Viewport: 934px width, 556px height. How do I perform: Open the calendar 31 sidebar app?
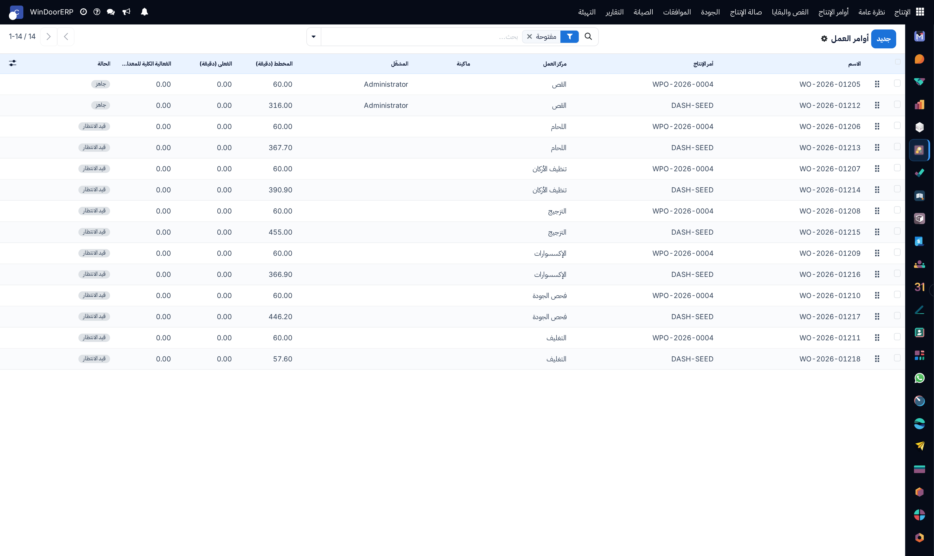click(919, 287)
